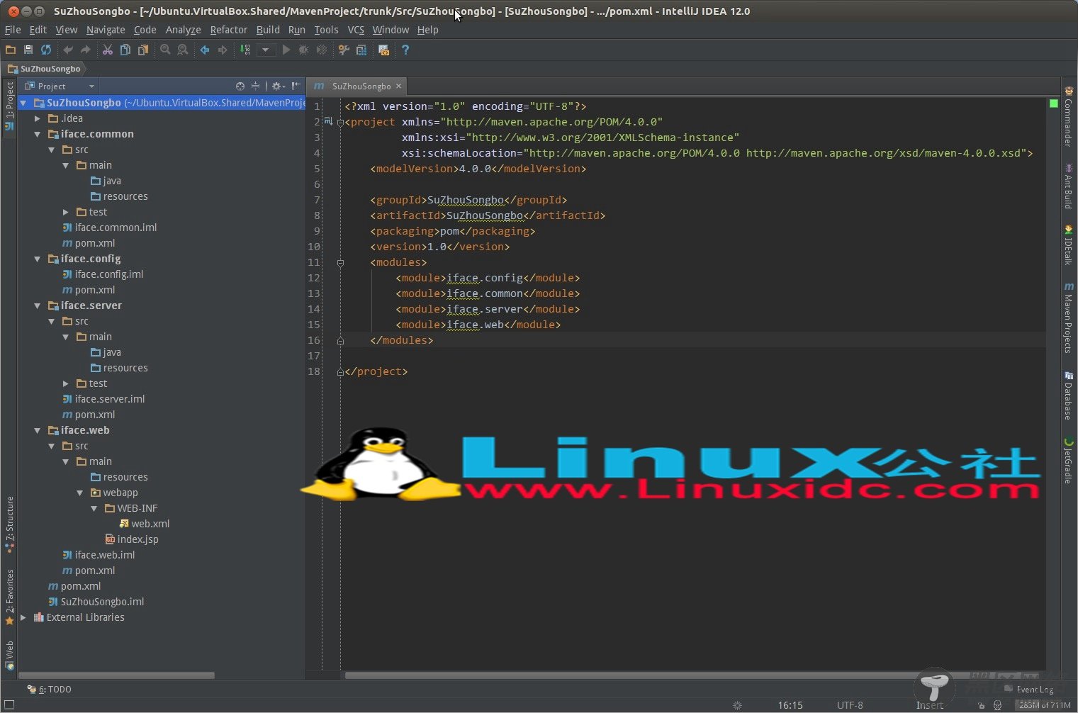Viewport: 1078px width, 713px height.
Task: Open Project Structure icon
Action: click(x=361, y=50)
